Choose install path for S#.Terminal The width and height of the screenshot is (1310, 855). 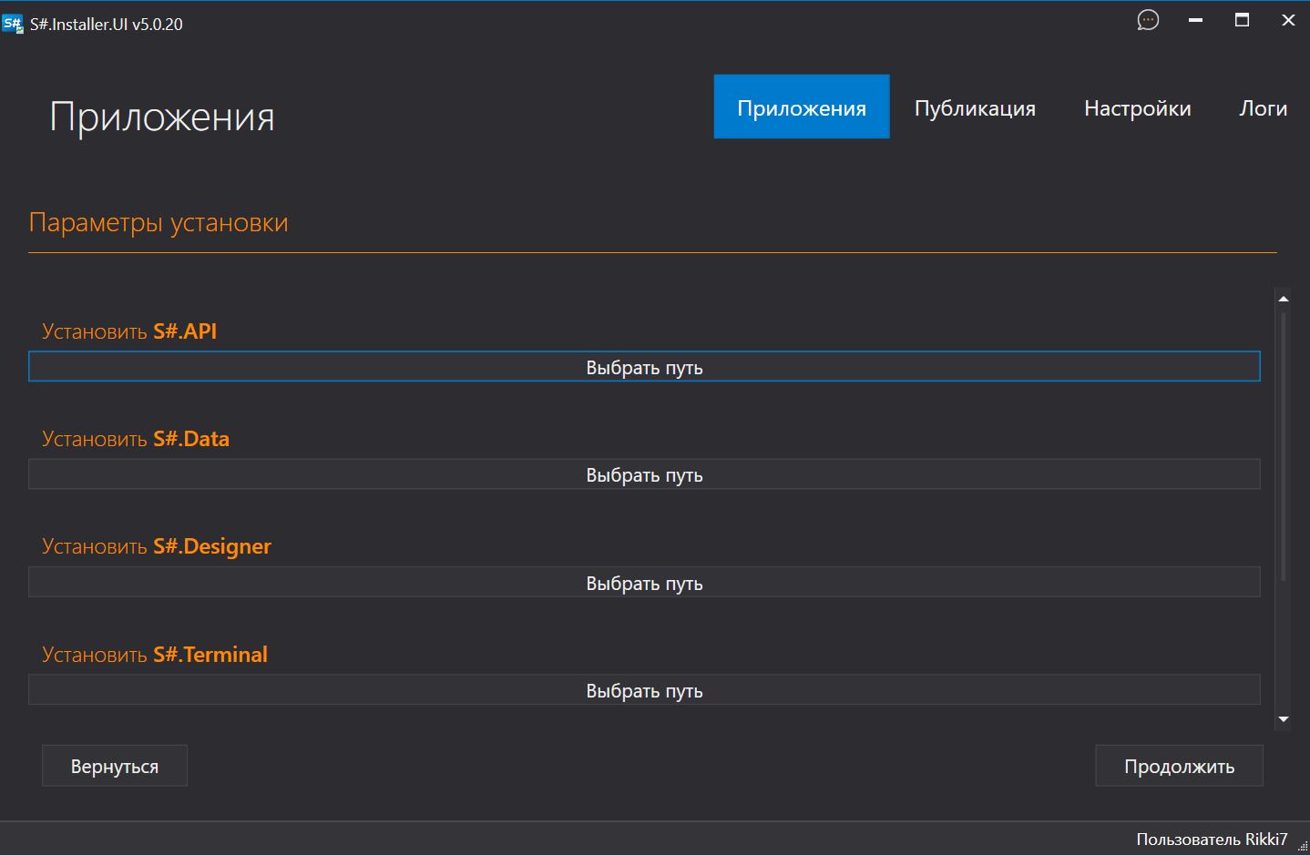[x=644, y=690]
